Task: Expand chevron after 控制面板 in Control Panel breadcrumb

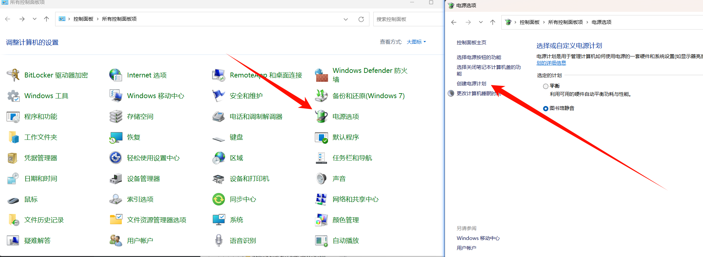Action: [98, 19]
